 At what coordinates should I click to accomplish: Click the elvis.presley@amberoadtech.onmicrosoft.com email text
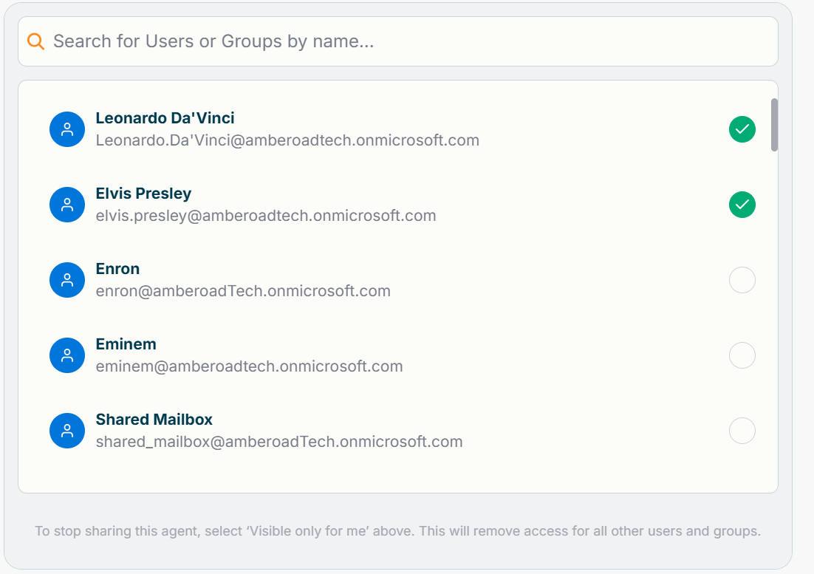tap(266, 216)
